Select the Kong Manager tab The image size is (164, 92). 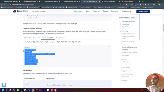click(x=60, y=38)
